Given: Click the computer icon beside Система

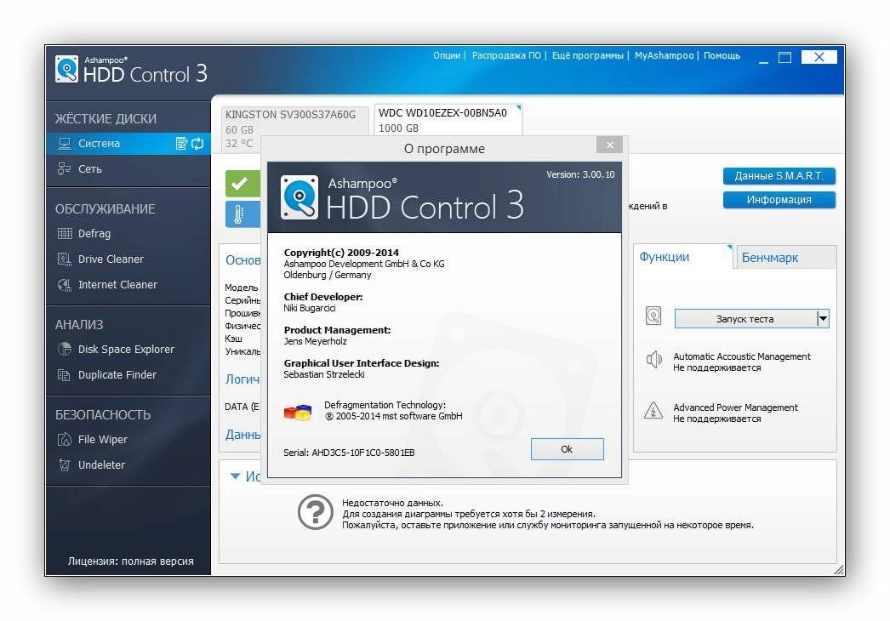Looking at the screenshot, I should (x=65, y=144).
